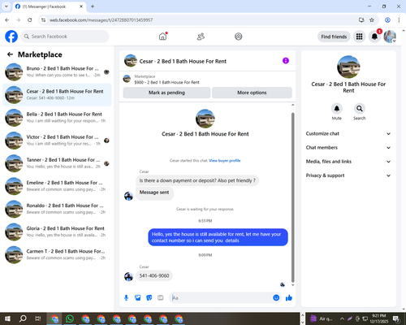Open Bruno's 2 Bed 1 Bath chat
Viewport: 406px width, 325px height.
pyautogui.click(x=57, y=71)
